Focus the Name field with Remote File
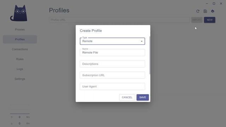226x127 pixels. pos(112,53)
